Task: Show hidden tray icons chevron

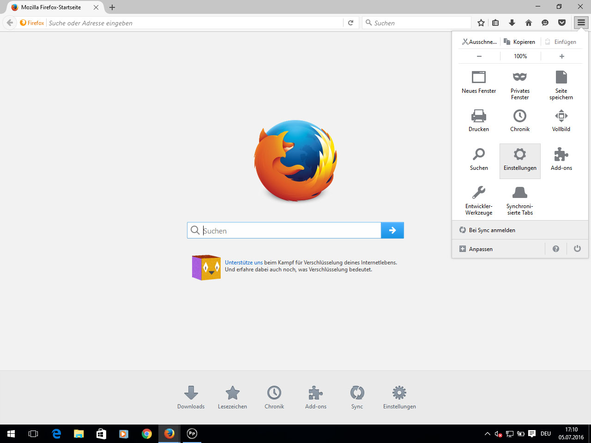Action: pyautogui.click(x=487, y=434)
